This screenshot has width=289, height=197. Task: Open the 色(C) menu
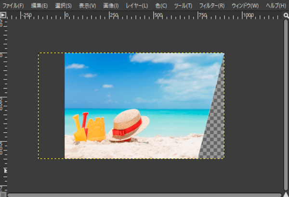coord(161,6)
